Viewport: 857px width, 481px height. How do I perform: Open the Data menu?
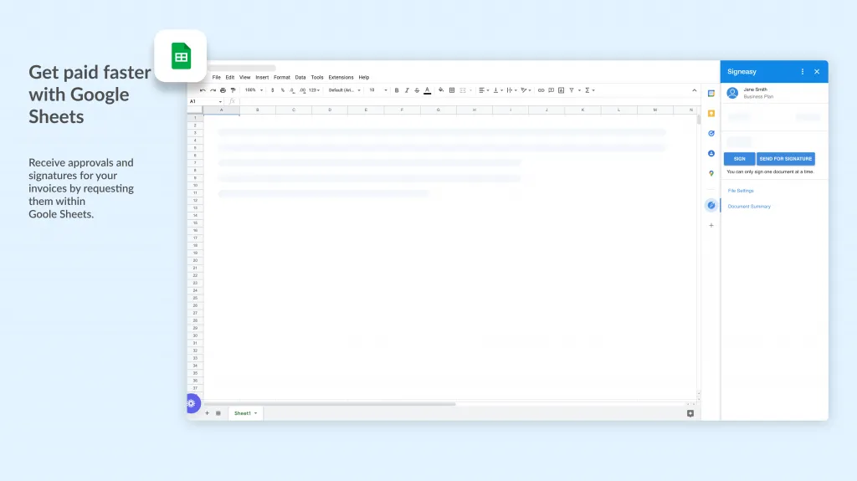click(x=300, y=78)
